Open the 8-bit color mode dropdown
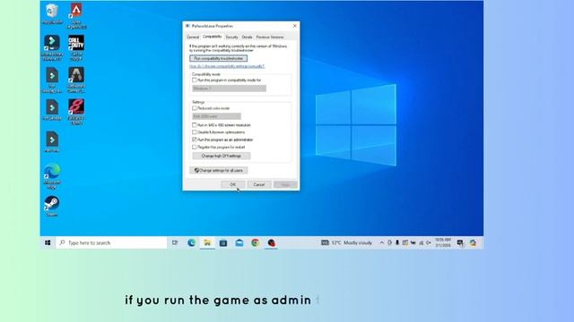The height and width of the screenshot is (322, 574). pos(216,116)
